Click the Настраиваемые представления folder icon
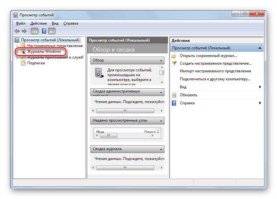The height and width of the screenshot is (199, 277). [x=23, y=46]
